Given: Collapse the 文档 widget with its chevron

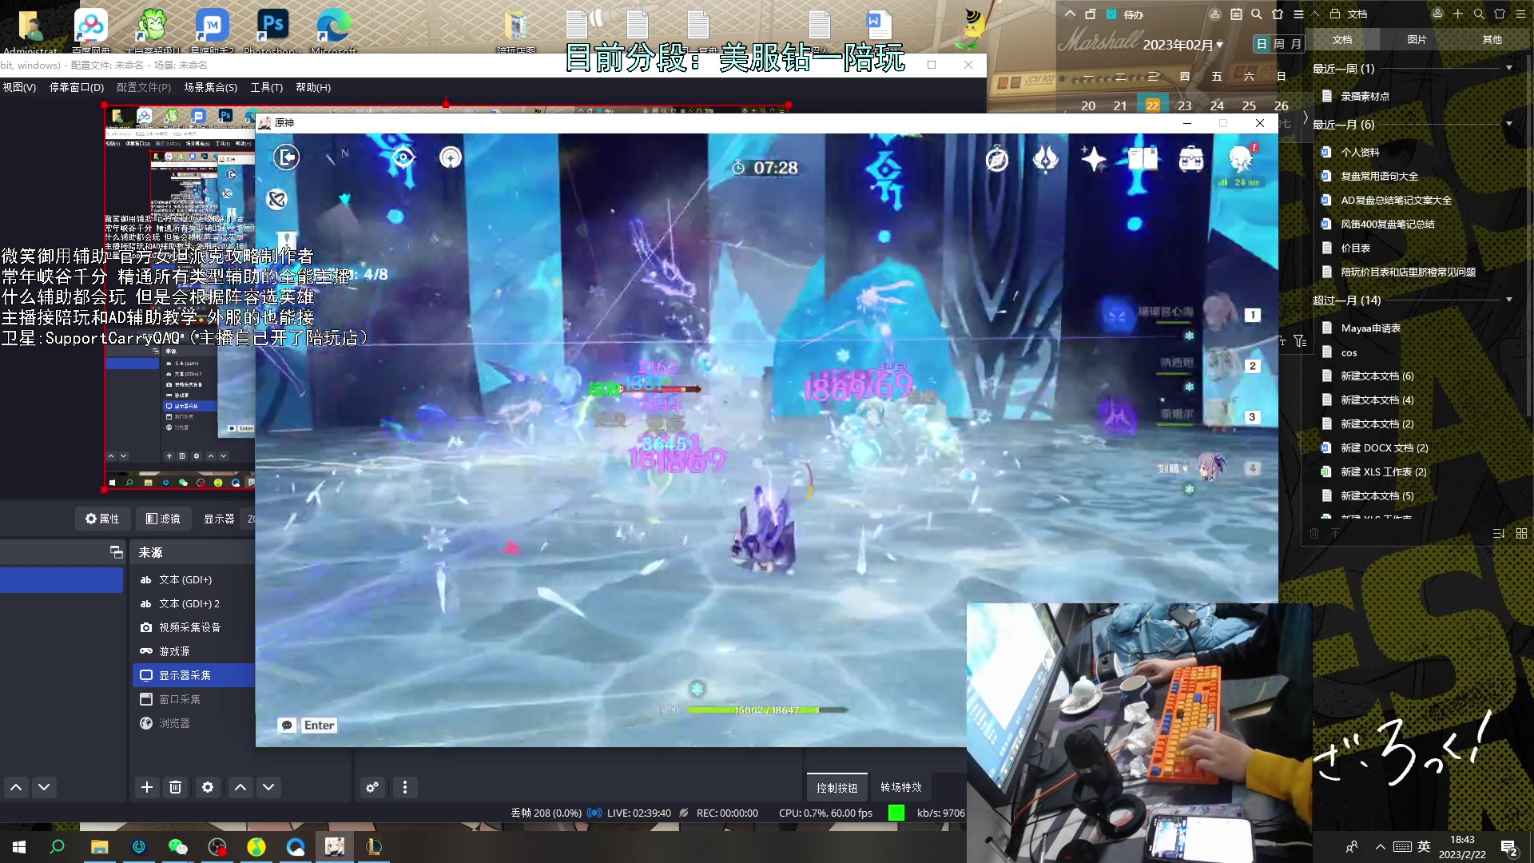Looking at the screenshot, I should click(1315, 14).
